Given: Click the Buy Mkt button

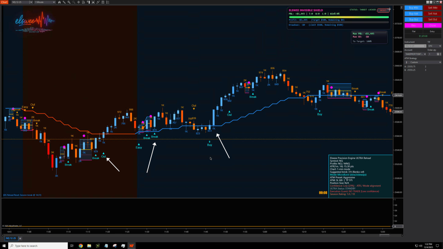Looking at the screenshot, I should pos(413,8).
